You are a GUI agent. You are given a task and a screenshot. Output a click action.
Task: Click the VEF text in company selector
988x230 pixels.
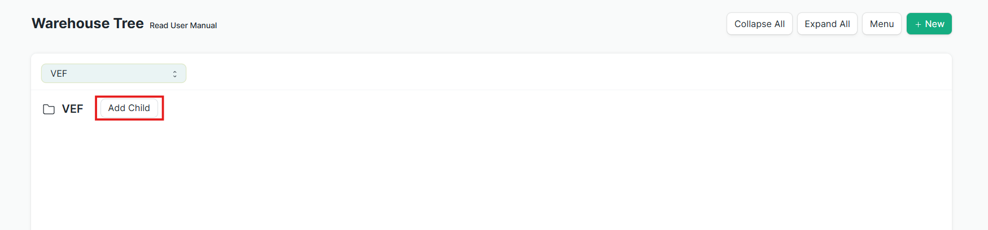59,73
